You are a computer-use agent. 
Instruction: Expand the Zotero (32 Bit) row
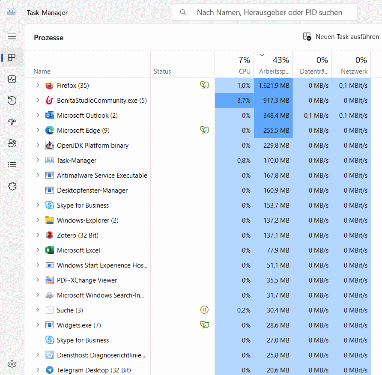[x=38, y=235]
